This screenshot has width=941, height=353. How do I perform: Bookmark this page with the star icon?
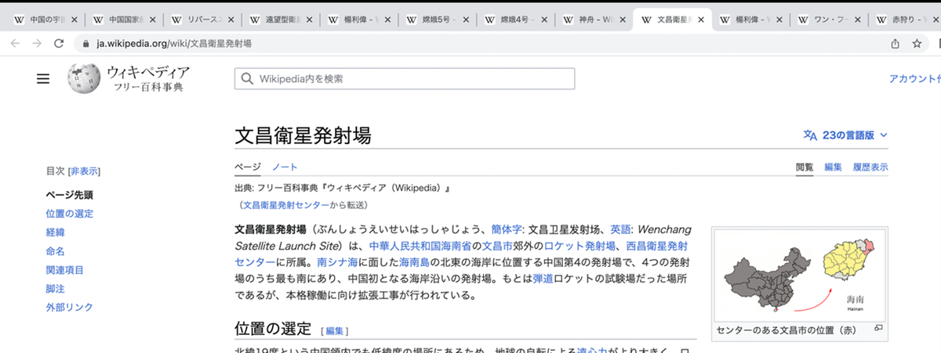(x=917, y=44)
